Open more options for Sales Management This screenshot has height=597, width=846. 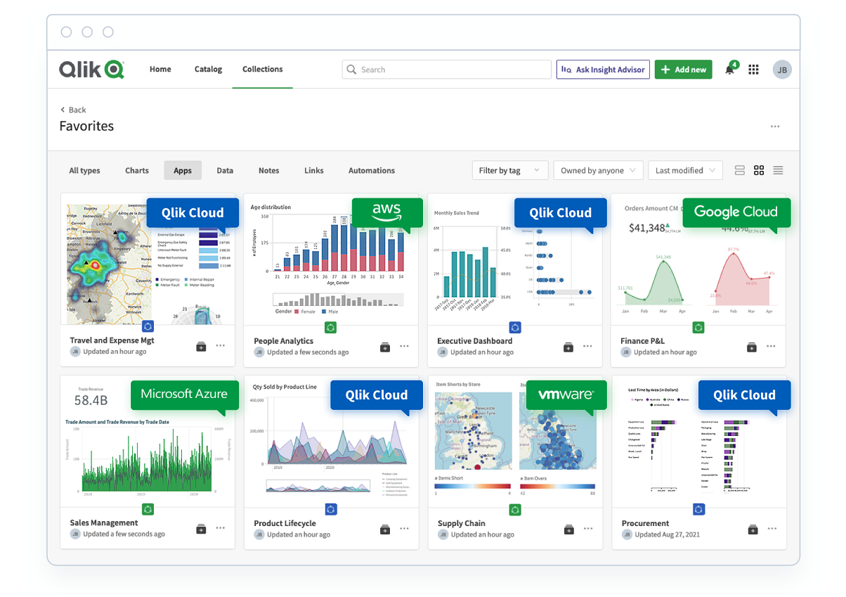(221, 528)
